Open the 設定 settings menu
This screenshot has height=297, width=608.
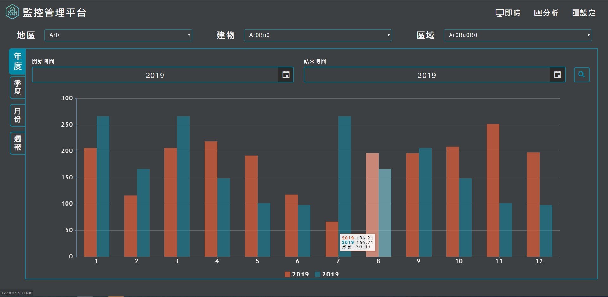(x=584, y=13)
